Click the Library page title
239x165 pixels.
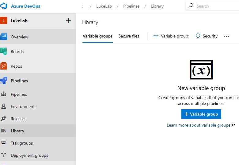[90, 22]
